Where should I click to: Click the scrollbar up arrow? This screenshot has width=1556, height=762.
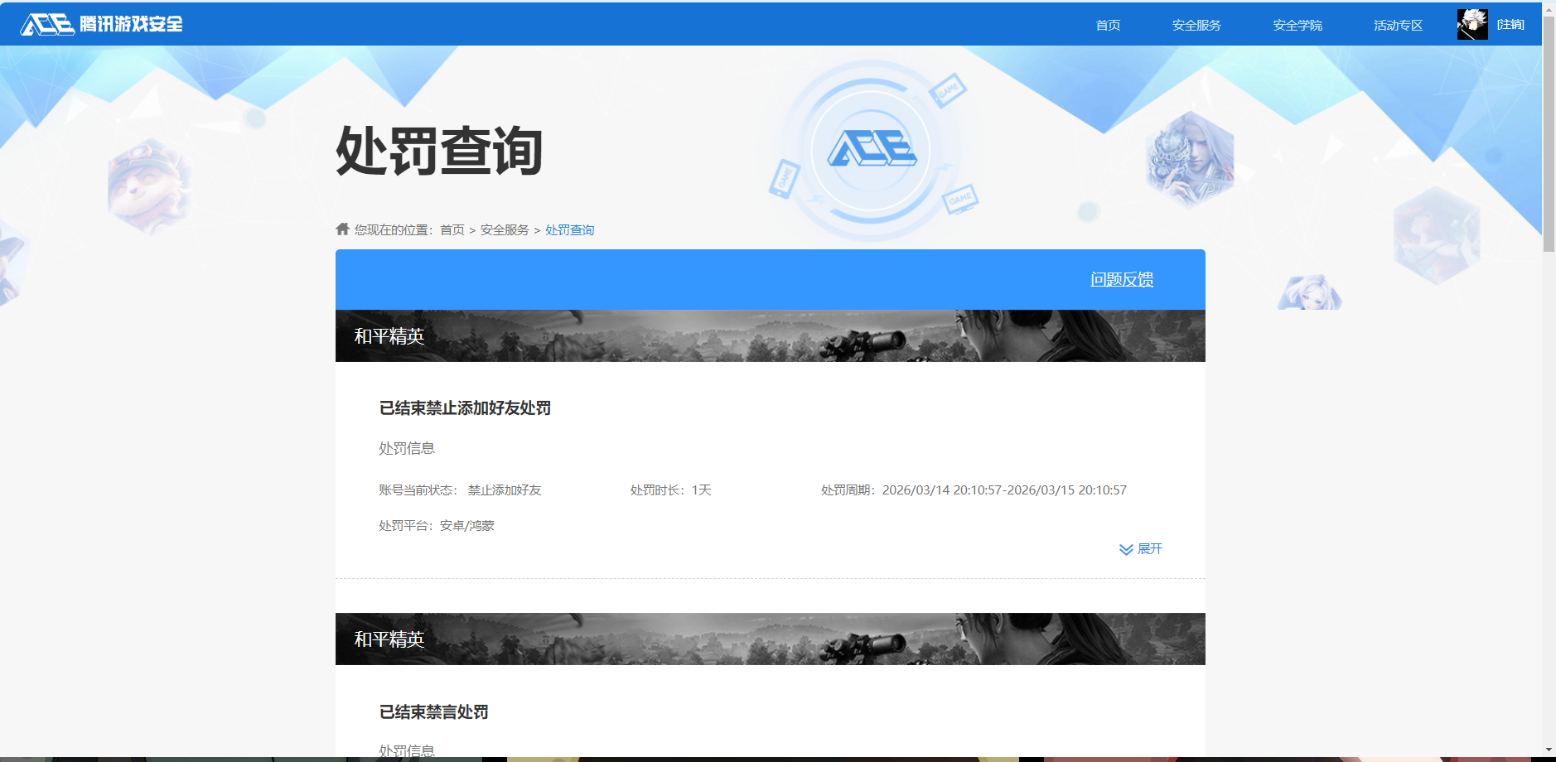1548,8
